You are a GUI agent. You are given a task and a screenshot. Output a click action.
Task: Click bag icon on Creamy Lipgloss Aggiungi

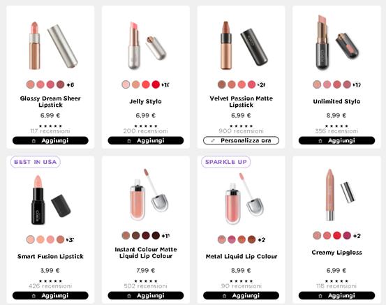[320, 296]
